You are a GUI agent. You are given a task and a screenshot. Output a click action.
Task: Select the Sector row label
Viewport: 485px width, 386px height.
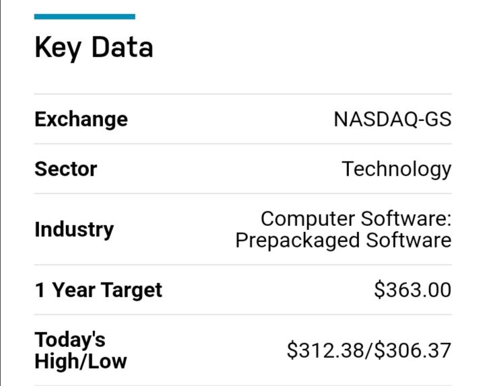(x=65, y=169)
